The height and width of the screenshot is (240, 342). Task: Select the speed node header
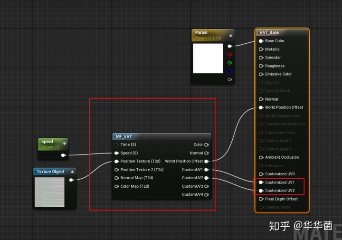(53, 144)
